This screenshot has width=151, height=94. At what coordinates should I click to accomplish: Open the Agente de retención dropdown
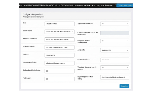115,24
